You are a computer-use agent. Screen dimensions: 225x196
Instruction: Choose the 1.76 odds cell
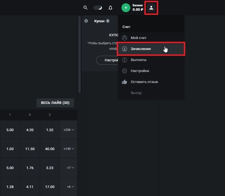(30, 168)
